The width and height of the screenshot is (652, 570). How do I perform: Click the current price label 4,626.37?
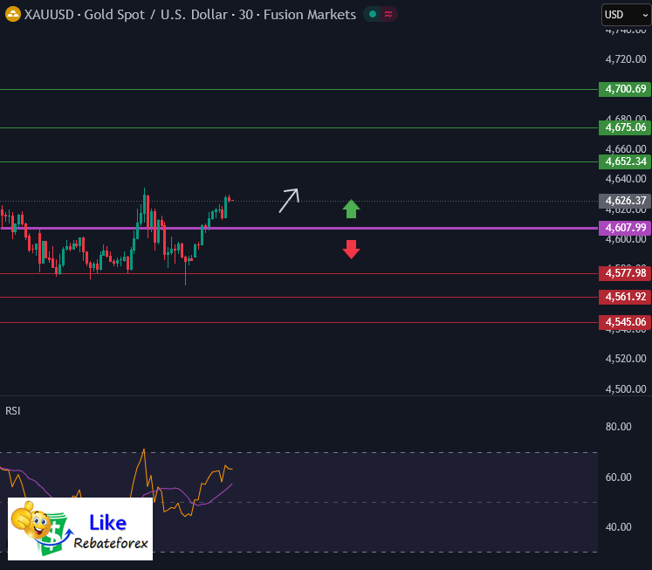(625, 201)
